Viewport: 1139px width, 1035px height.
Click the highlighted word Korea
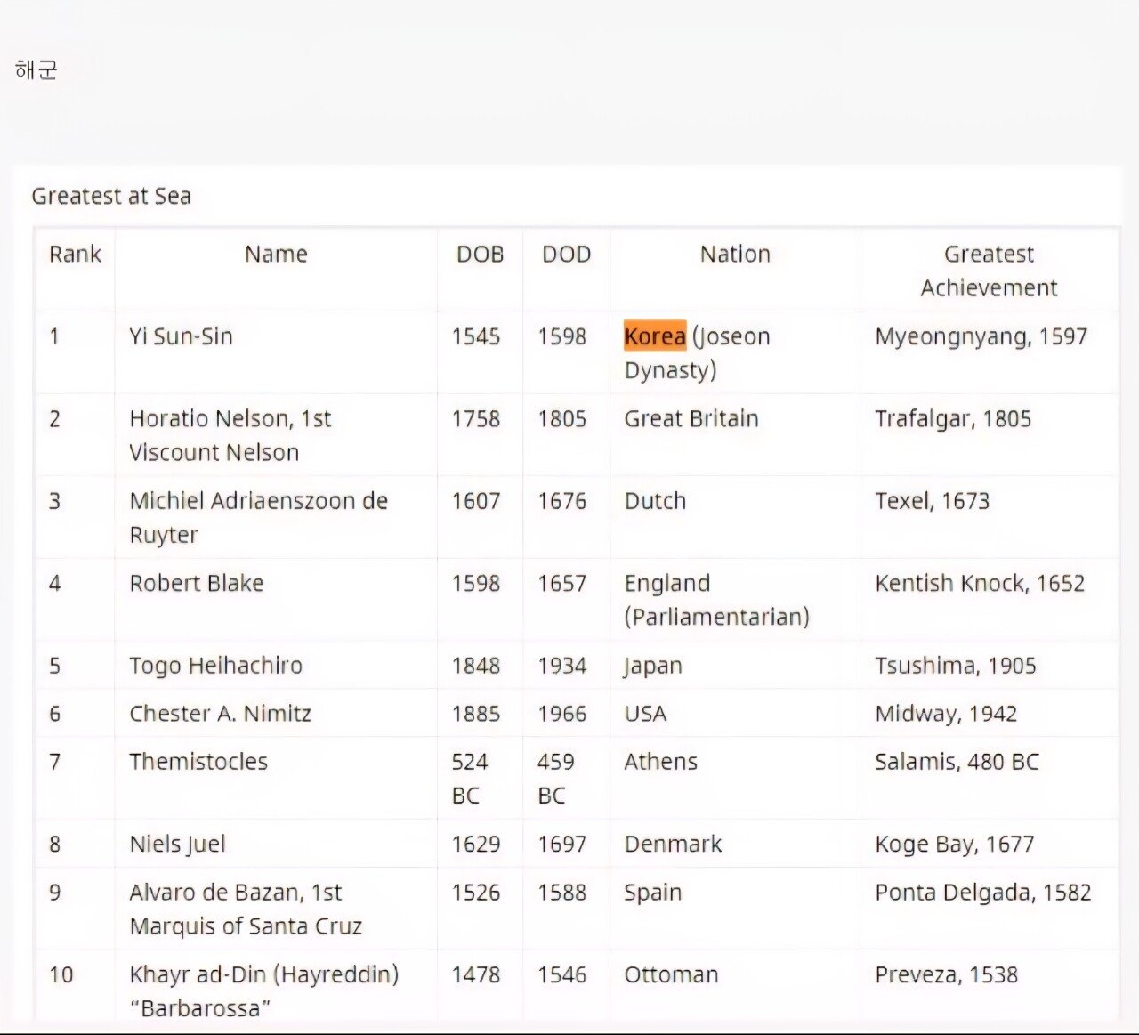[x=655, y=336]
